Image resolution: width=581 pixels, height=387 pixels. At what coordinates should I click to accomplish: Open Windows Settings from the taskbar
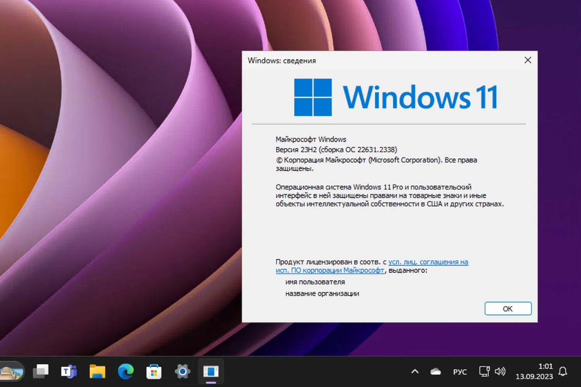[182, 372]
